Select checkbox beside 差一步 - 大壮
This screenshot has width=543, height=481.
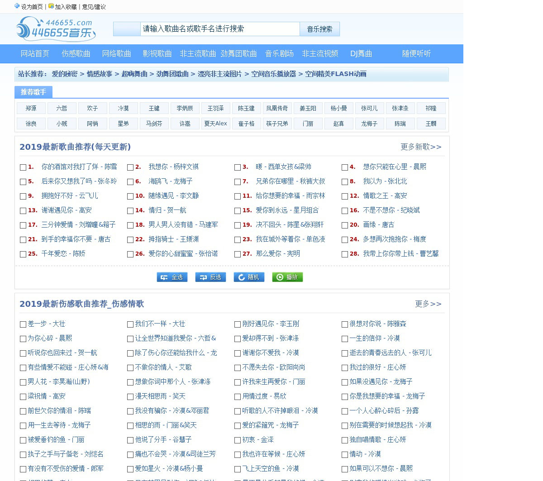[23, 324]
